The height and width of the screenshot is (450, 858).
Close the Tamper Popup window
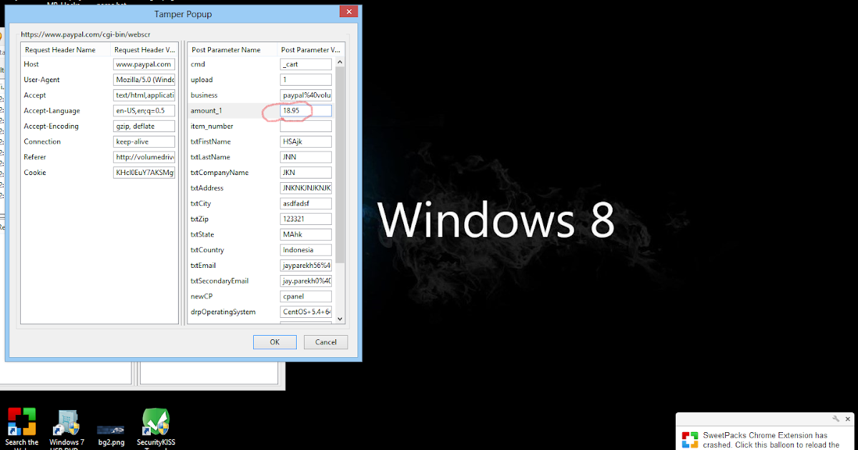tap(348, 12)
